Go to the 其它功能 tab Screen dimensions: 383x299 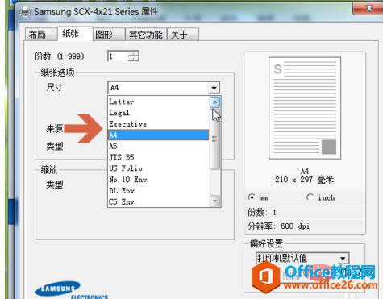tap(146, 35)
